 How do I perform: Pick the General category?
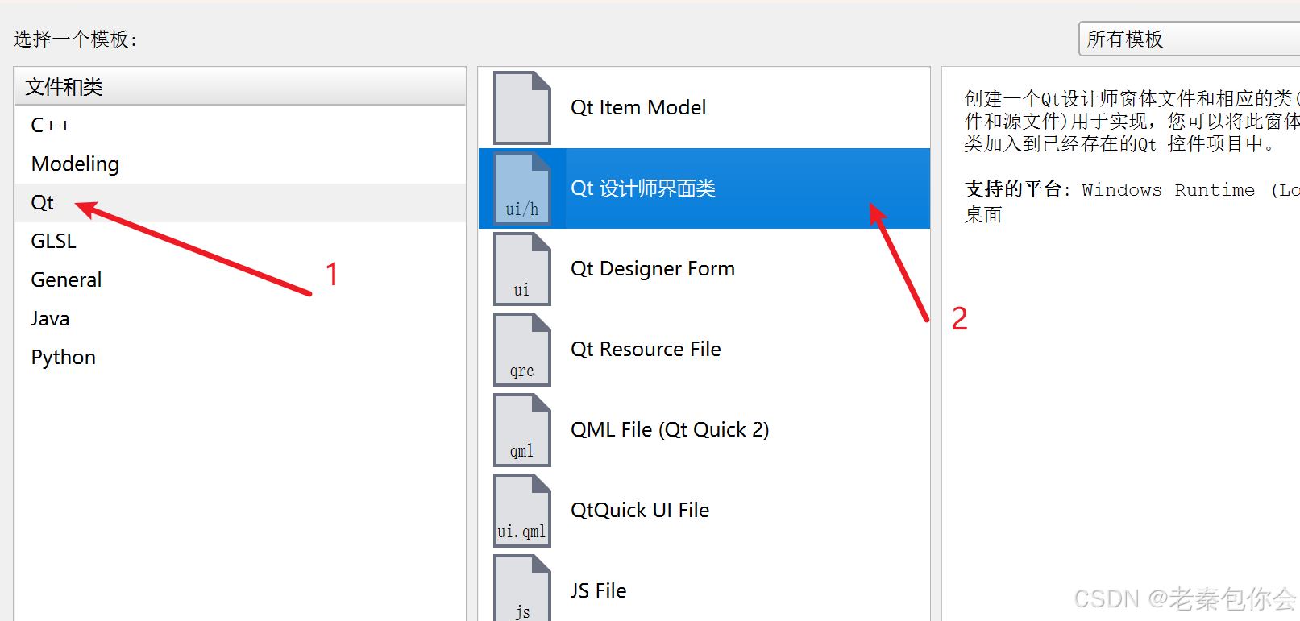[240, 279]
